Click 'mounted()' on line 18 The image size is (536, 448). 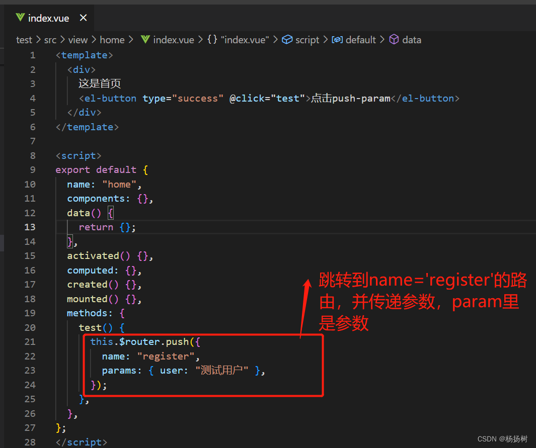click(x=93, y=299)
